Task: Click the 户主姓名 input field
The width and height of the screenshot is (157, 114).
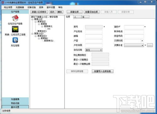Action: pos(94,31)
